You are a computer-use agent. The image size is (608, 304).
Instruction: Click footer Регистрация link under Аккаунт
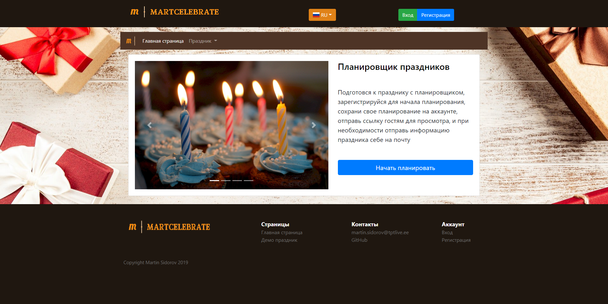click(x=456, y=240)
